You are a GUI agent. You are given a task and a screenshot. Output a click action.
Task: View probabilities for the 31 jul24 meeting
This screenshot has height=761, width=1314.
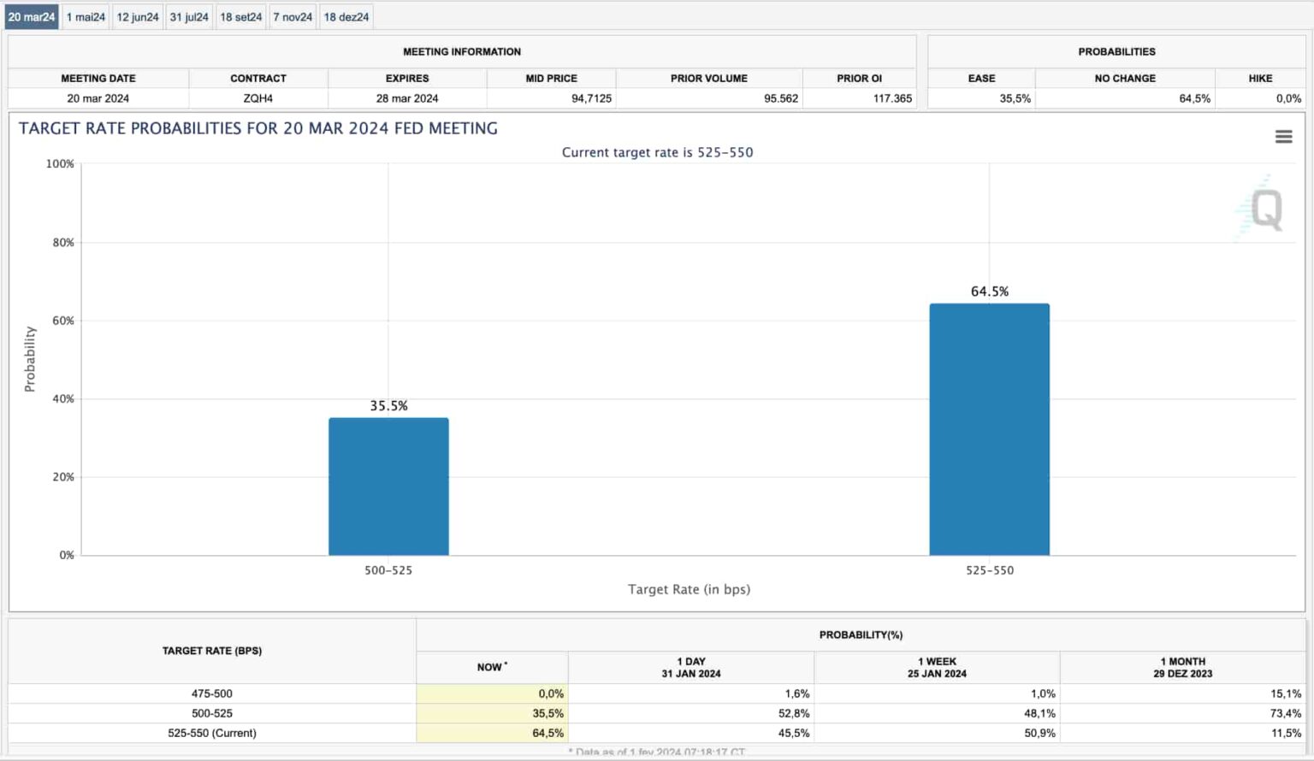pyautogui.click(x=188, y=15)
